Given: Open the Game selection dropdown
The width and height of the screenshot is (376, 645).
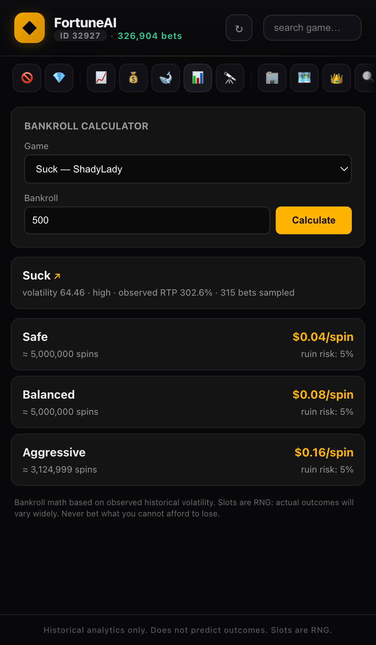Looking at the screenshot, I should click(188, 169).
